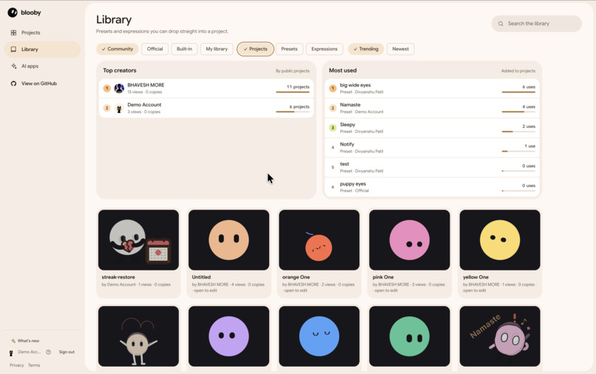The image size is (596, 374).
Task: Open Projects via its grid icon
Action: [x=14, y=33]
